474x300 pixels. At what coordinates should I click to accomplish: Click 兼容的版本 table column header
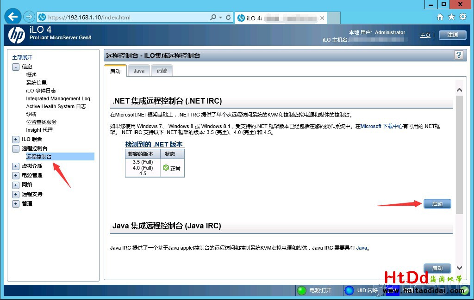pyautogui.click(x=143, y=154)
